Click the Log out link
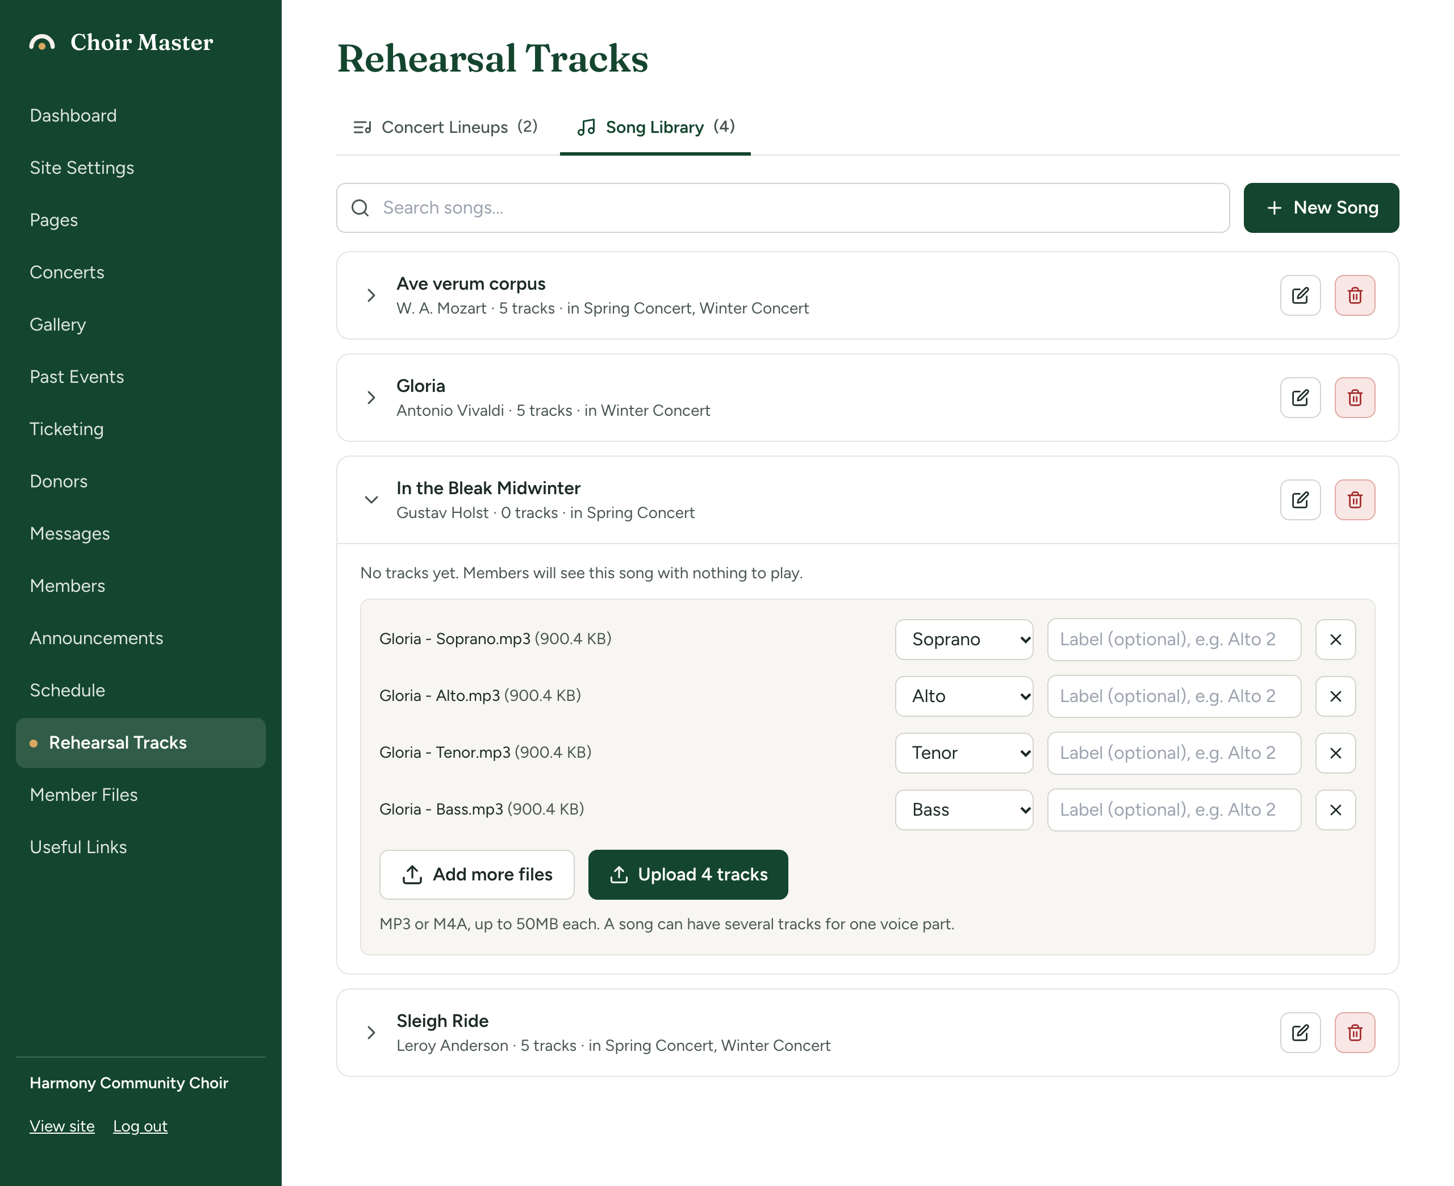1454x1186 pixels. 140,1126
